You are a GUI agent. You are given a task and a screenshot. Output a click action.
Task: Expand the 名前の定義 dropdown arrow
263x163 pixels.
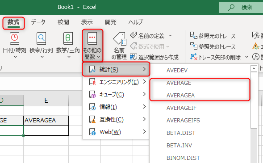[x=170, y=36]
